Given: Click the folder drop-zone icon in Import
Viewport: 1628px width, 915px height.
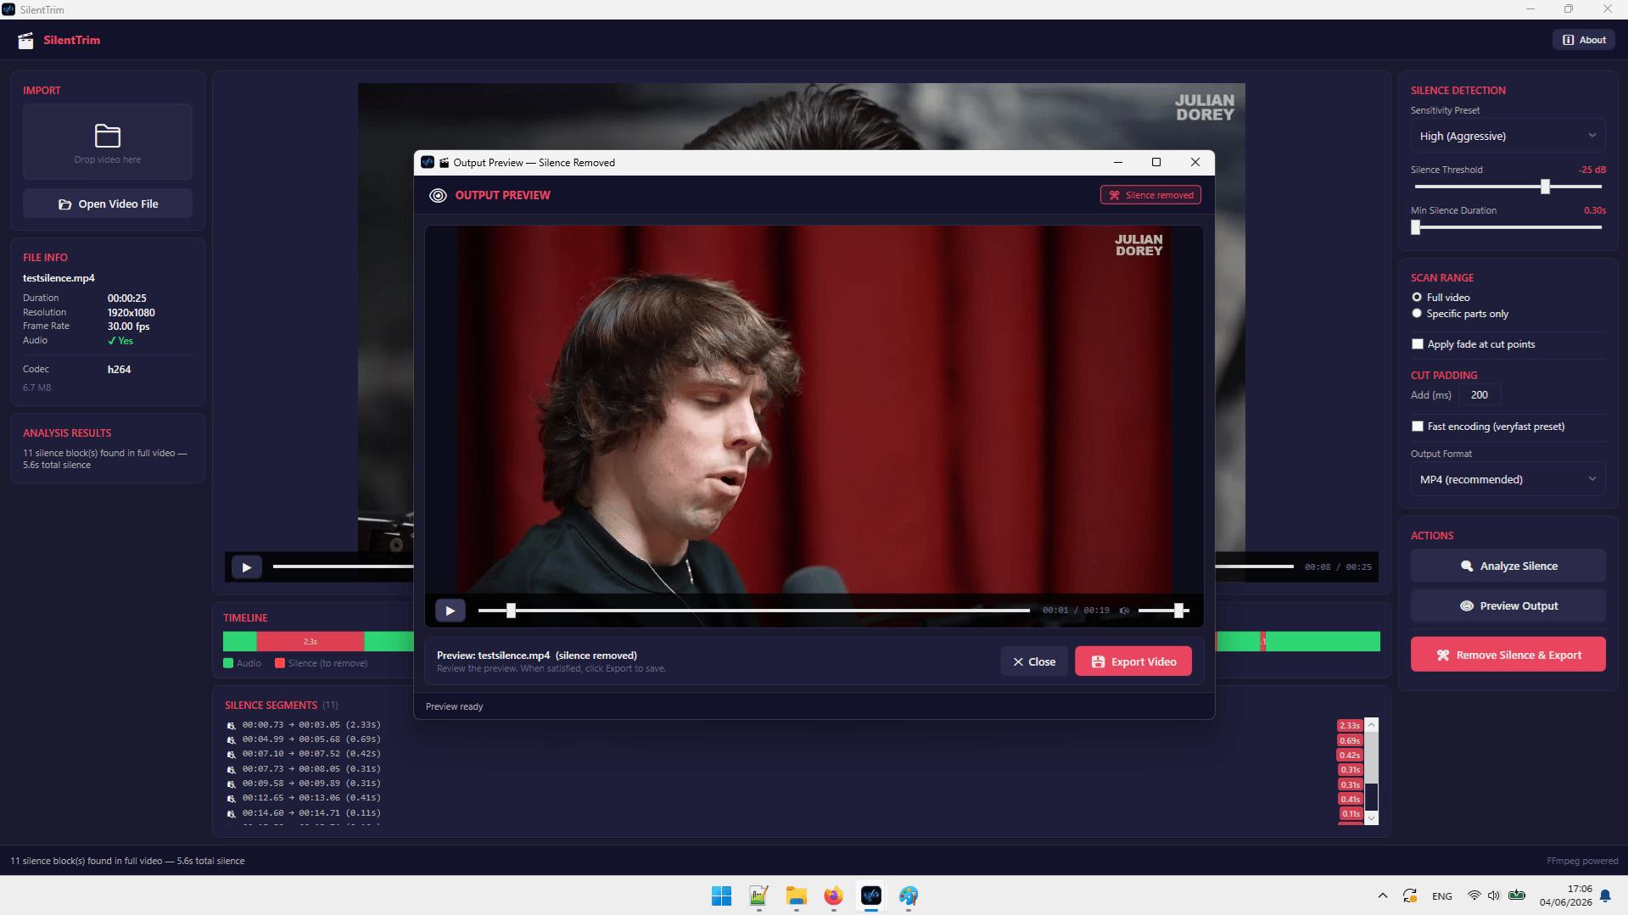Looking at the screenshot, I should tap(108, 136).
